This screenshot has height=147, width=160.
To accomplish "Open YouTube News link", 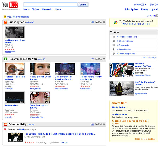I will click(119, 114).
